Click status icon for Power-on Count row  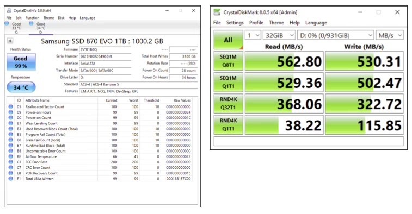pos(10,118)
